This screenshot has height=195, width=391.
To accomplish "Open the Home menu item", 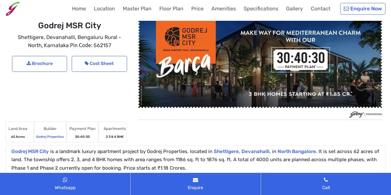I will (x=79, y=9).
